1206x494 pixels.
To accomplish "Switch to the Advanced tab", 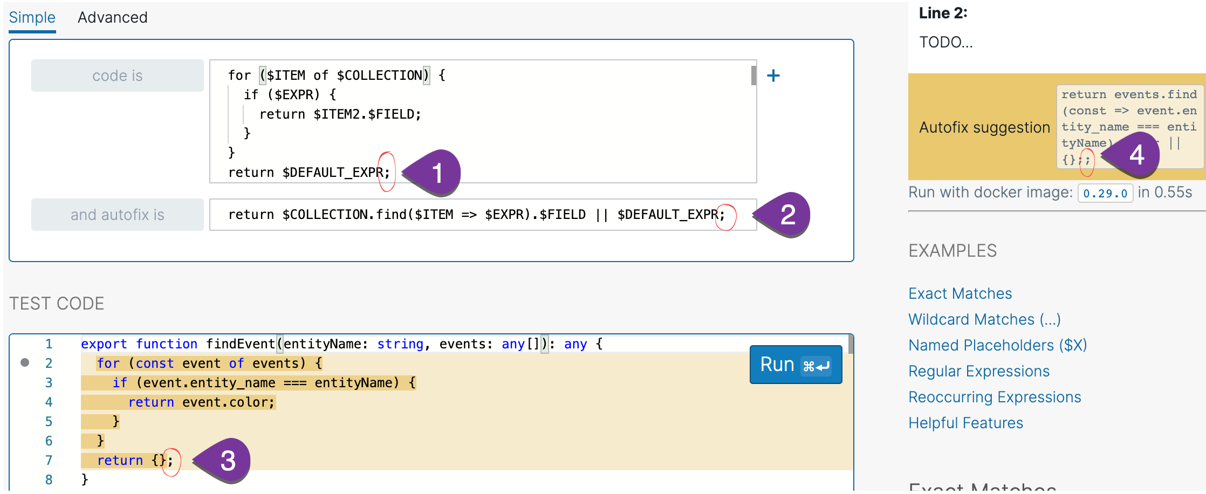I will coord(113,17).
